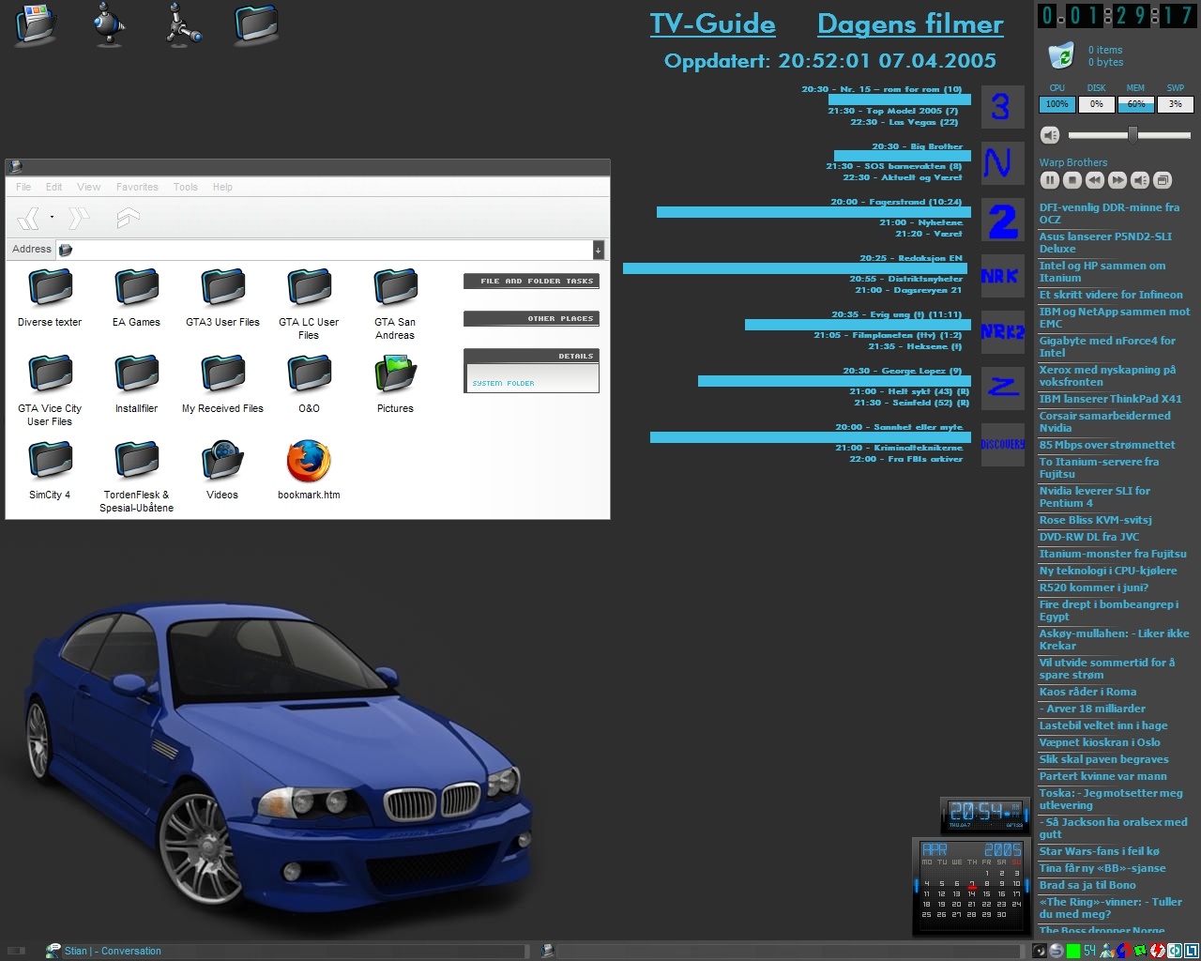Open the TordenFlesk & Spesial-Ubåtene folder
Image resolution: width=1201 pixels, height=961 pixels.
[137, 477]
